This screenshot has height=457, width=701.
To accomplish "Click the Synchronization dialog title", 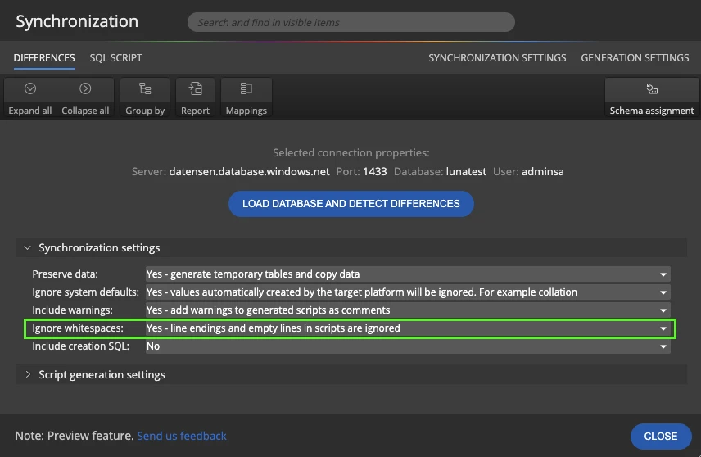I will (x=77, y=21).
